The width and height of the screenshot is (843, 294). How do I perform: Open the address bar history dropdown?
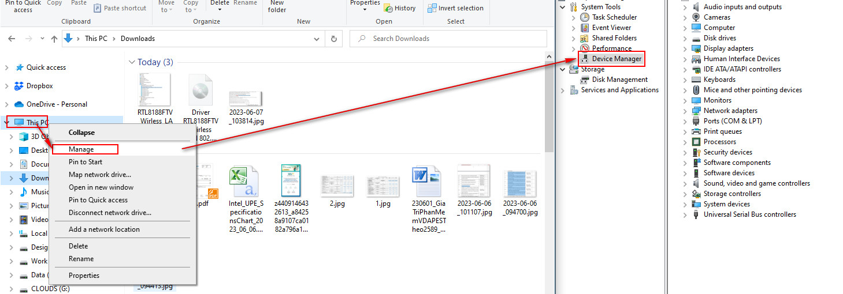tap(316, 39)
